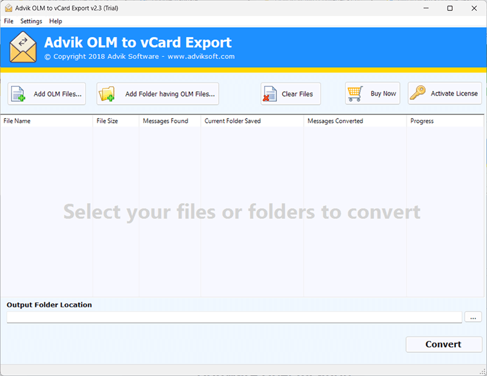This screenshot has height=376, width=487.
Task: Open the Settings menu
Action: [x=31, y=21]
